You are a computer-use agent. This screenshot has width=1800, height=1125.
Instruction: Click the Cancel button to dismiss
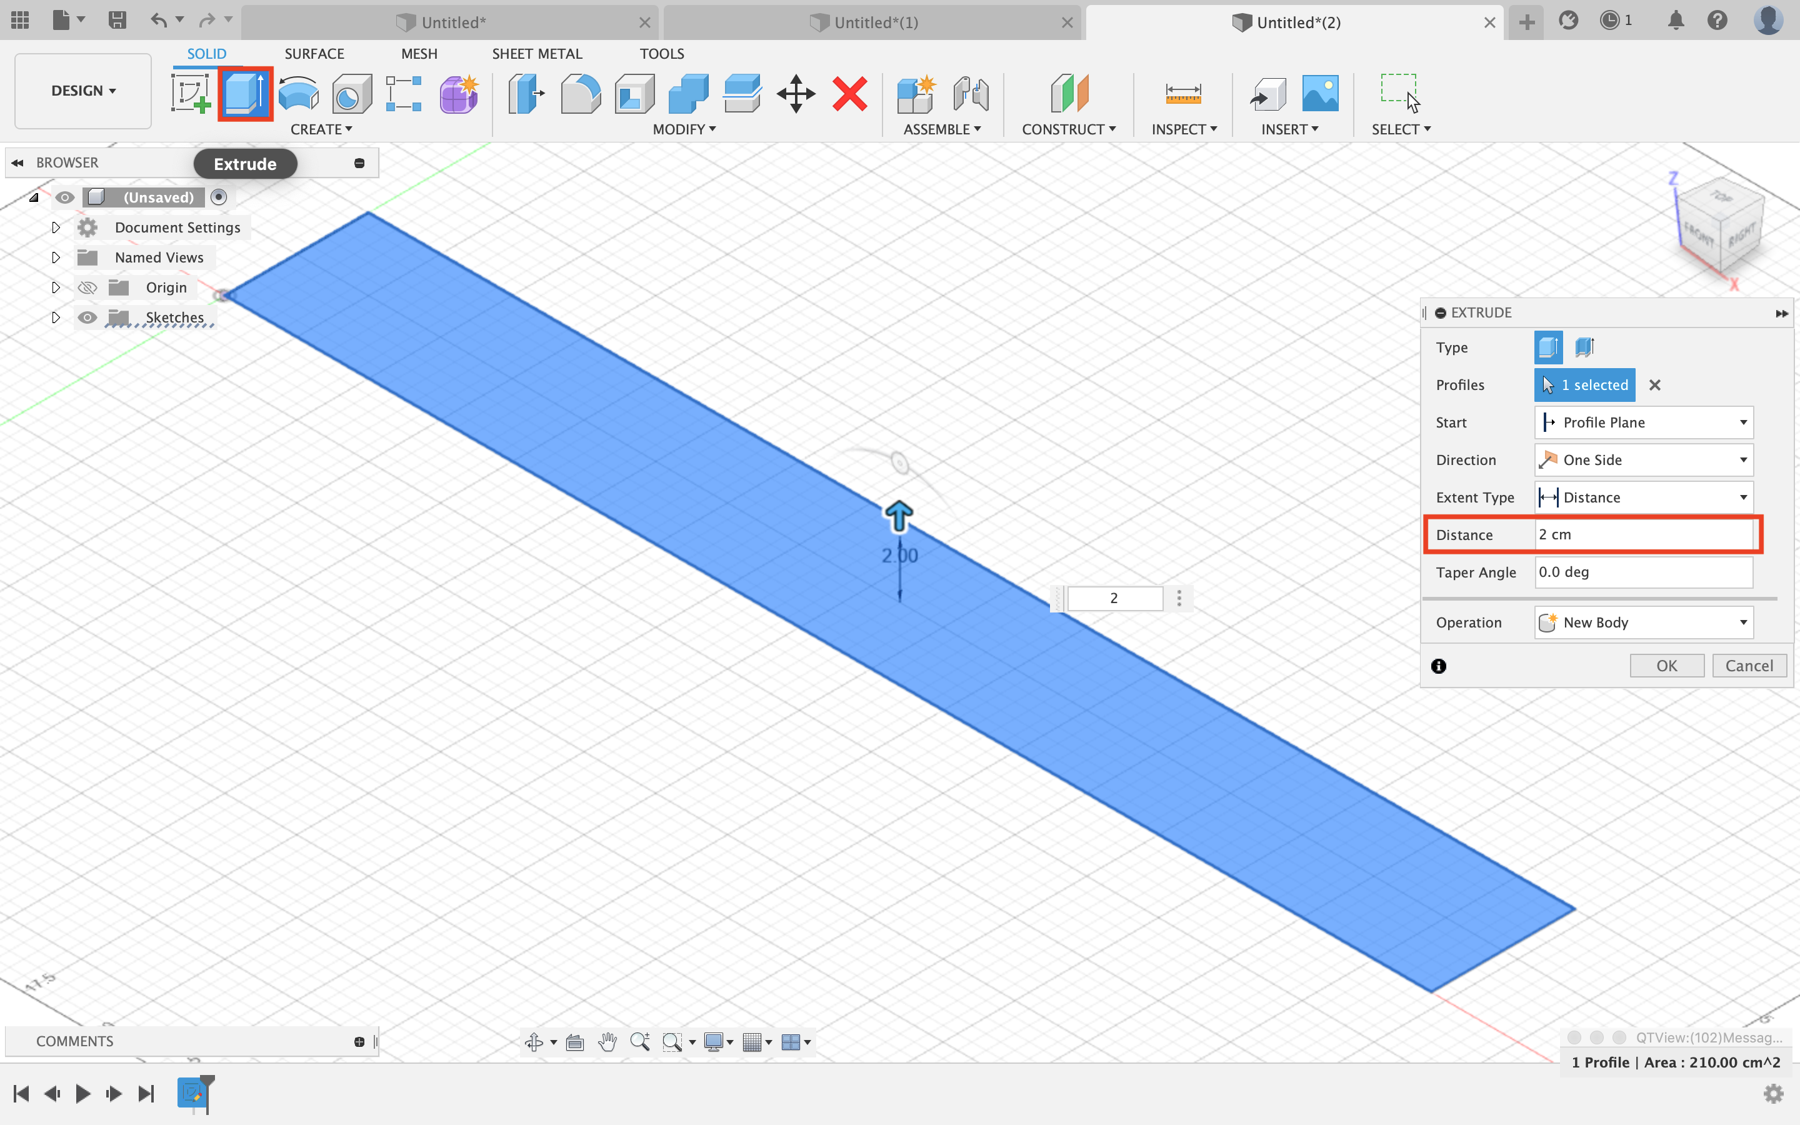(1749, 665)
